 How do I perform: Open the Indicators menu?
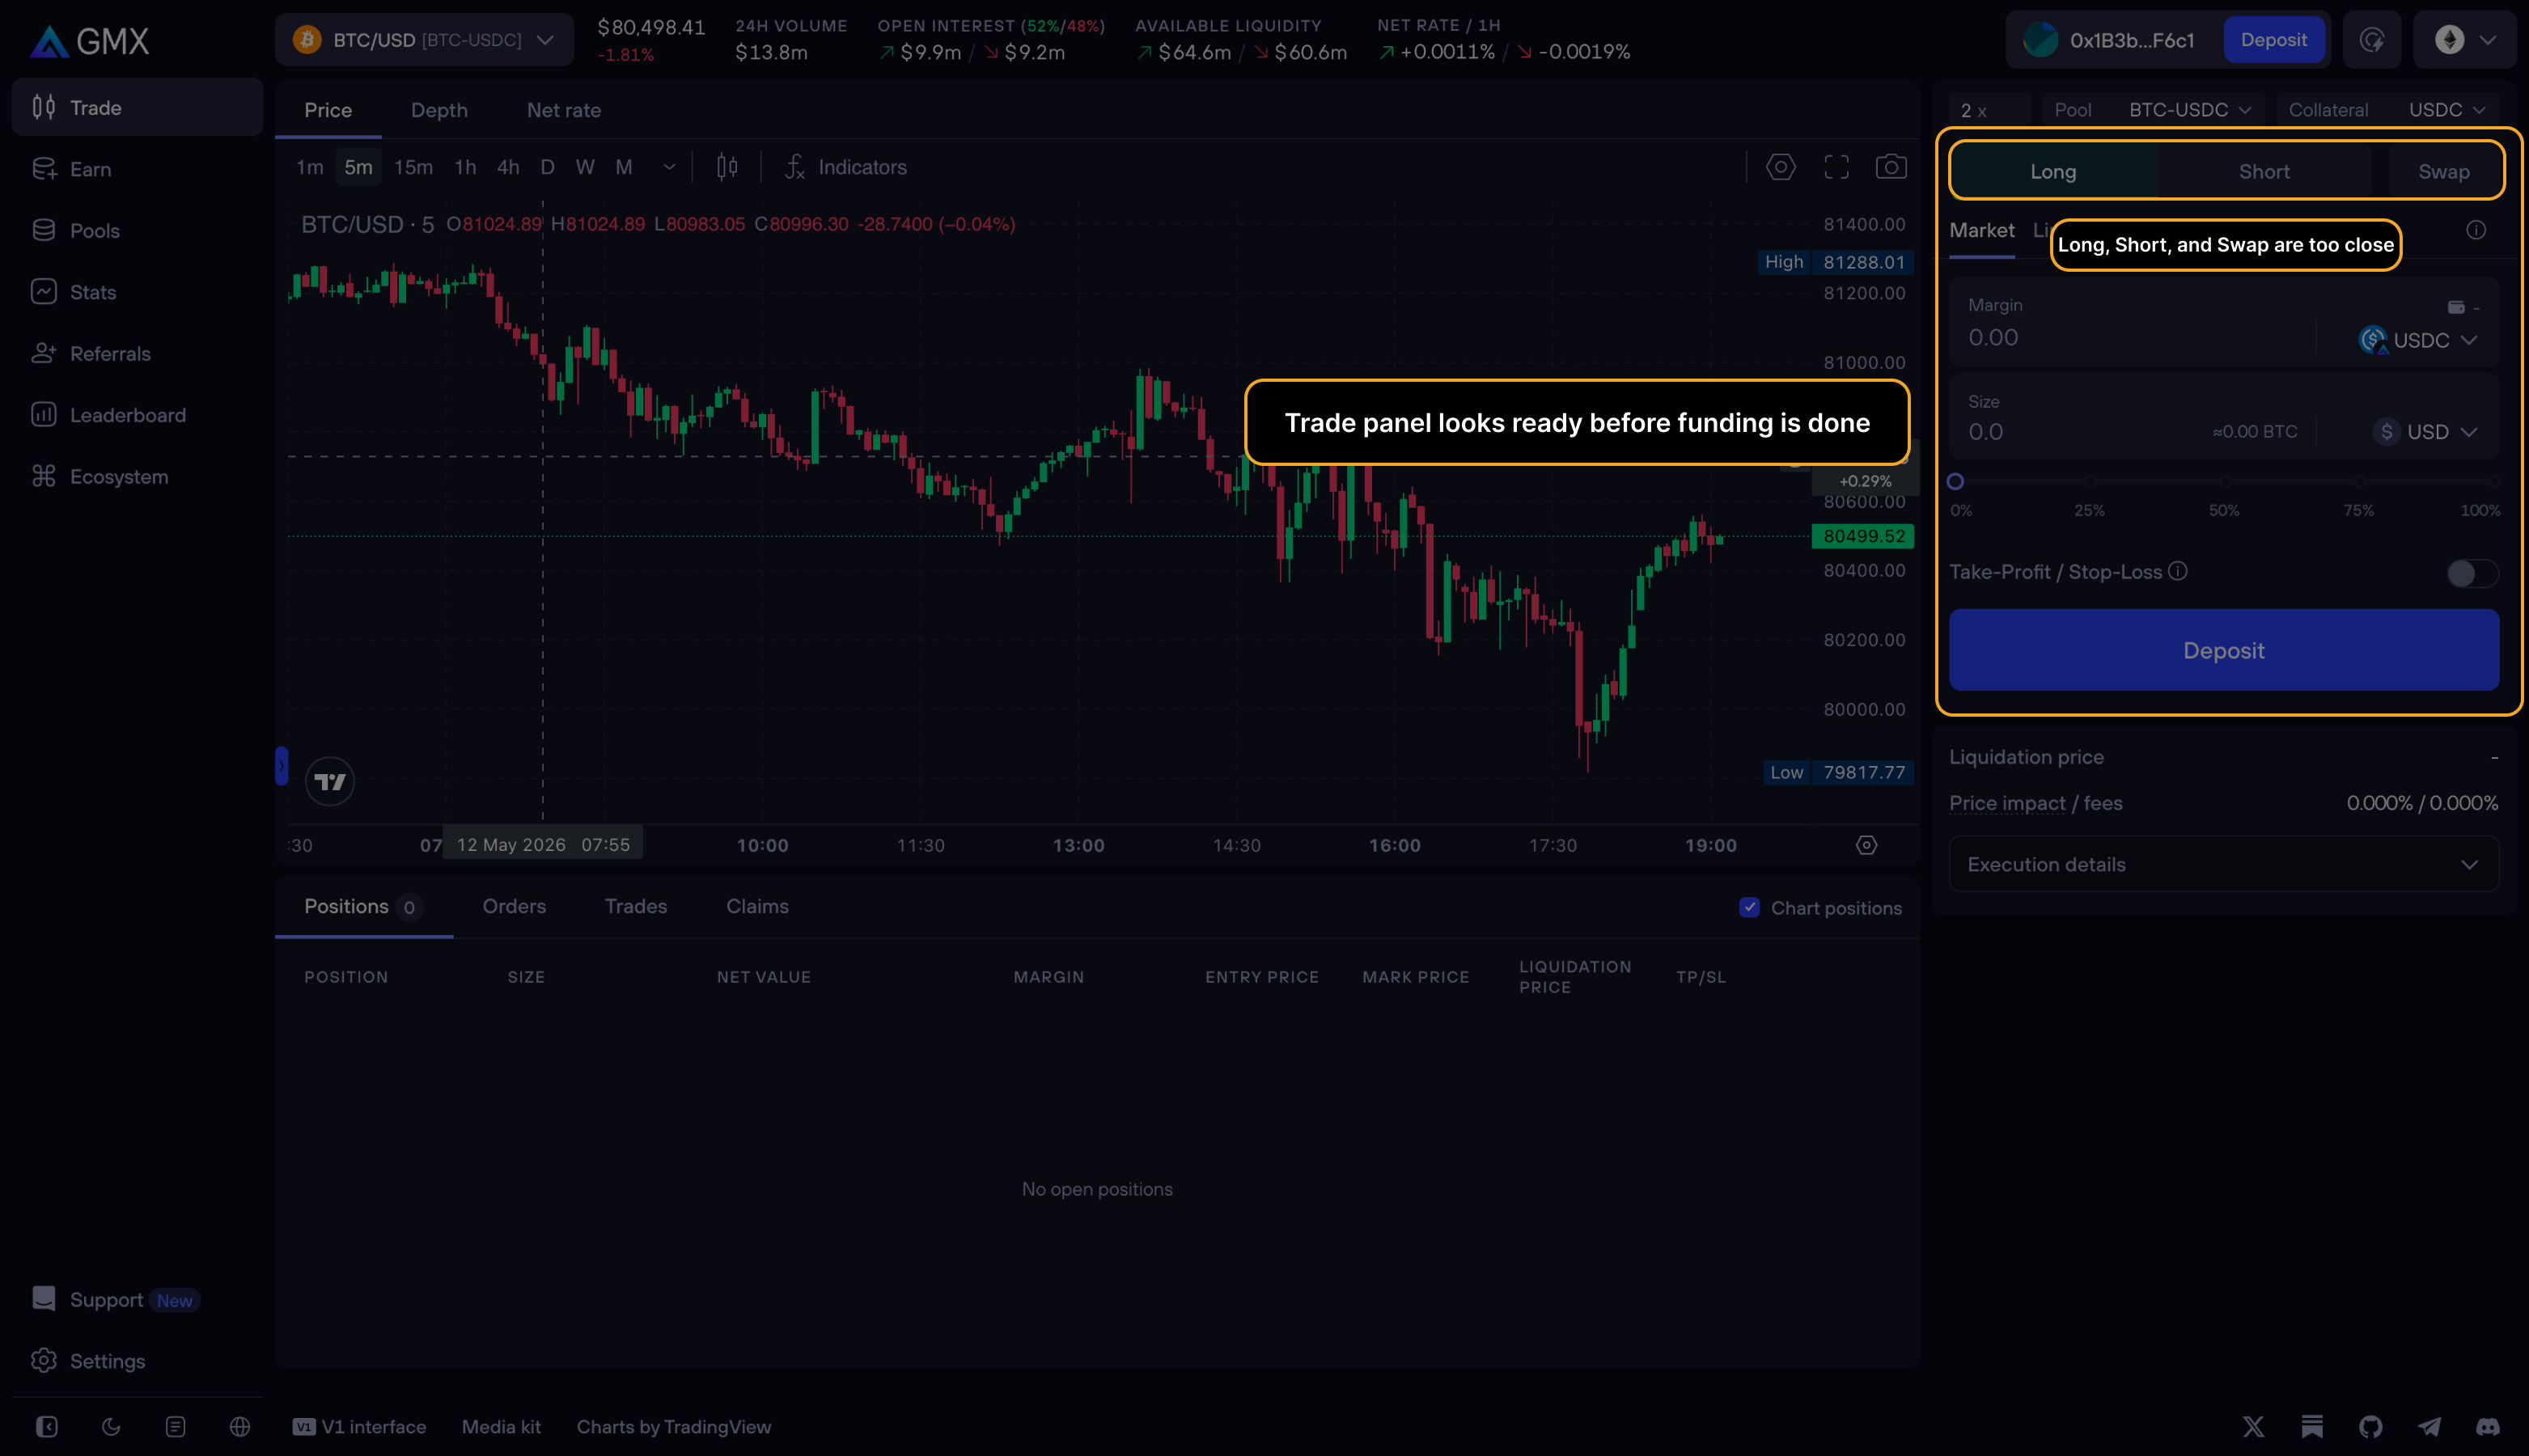[x=846, y=167]
